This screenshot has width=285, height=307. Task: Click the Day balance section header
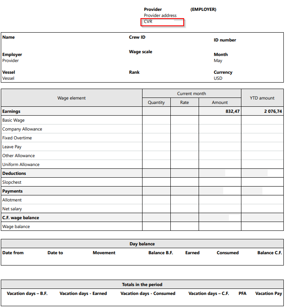(142, 244)
